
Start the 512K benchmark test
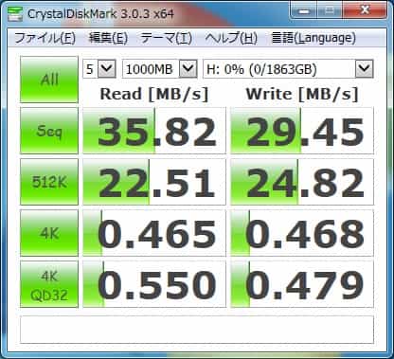pos(49,182)
